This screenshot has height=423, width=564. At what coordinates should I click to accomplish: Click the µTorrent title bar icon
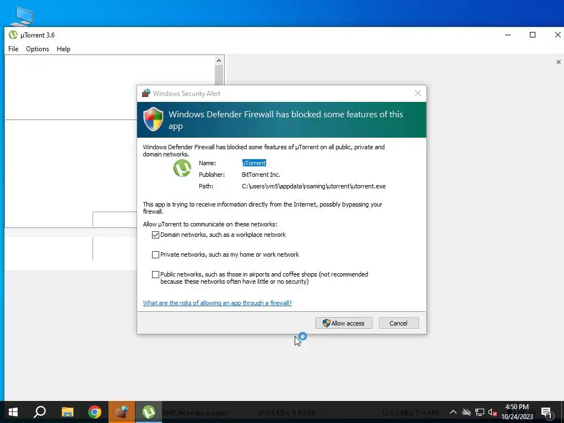[13, 35]
